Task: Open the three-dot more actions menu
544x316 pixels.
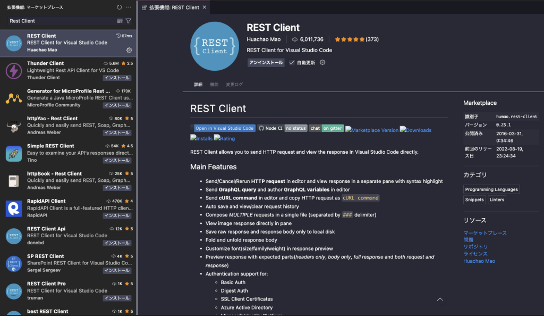Action: click(129, 7)
